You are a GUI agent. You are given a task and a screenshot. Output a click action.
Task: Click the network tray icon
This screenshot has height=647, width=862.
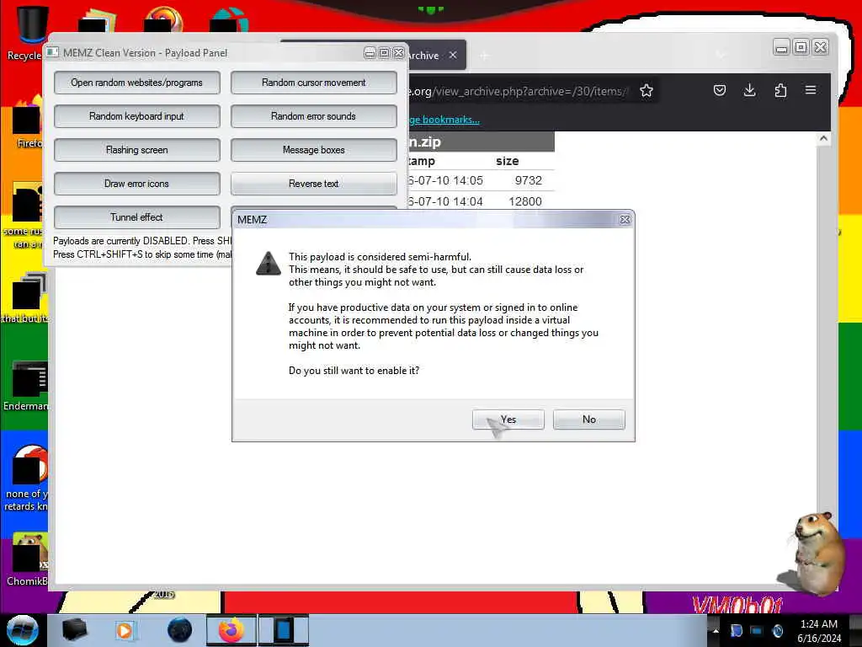tap(757, 630)
